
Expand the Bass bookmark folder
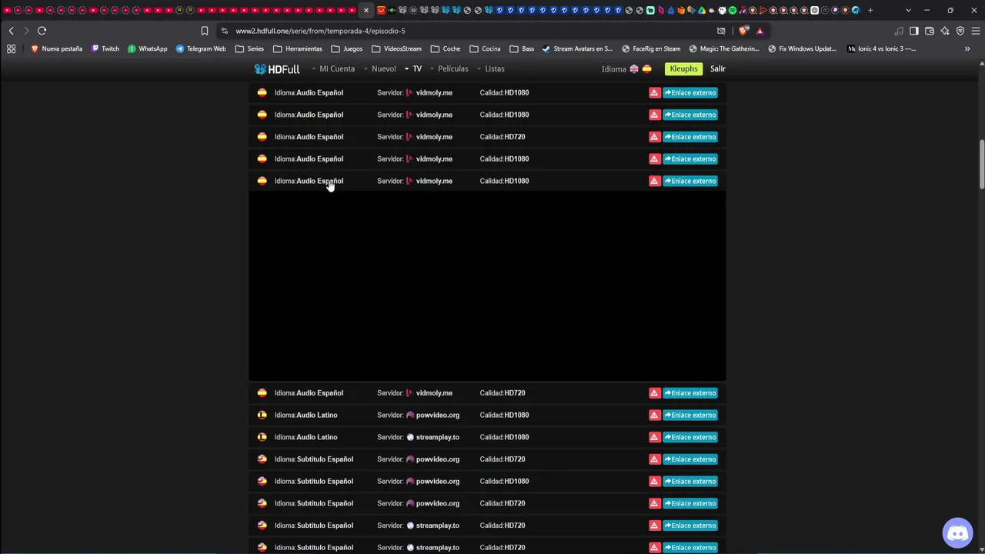(522, 48)
